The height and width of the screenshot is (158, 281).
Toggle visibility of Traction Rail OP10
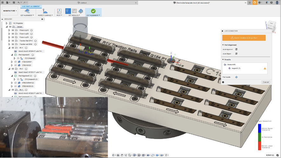pyautogui.click(x=13, y=41)
